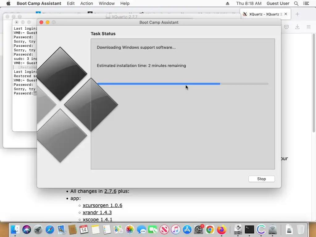Open the 2.7.6 release link
The width and height of the screenshot is (316, 237).
tap(110, 191)
